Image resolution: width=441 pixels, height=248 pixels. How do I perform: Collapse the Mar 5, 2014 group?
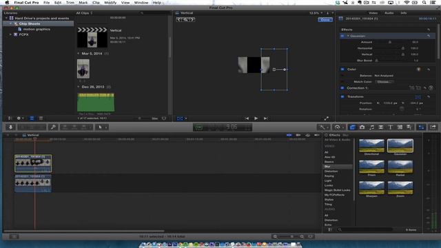pyautogui.click(x=79, y=54)
